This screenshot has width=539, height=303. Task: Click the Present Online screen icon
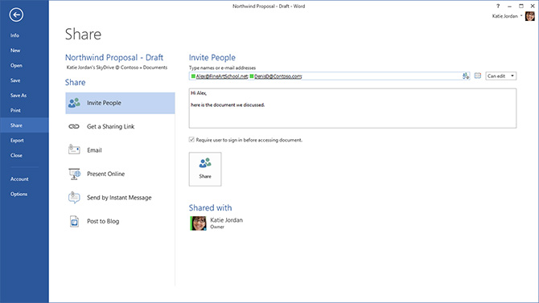pyautogui.click(x=74, y=174)
